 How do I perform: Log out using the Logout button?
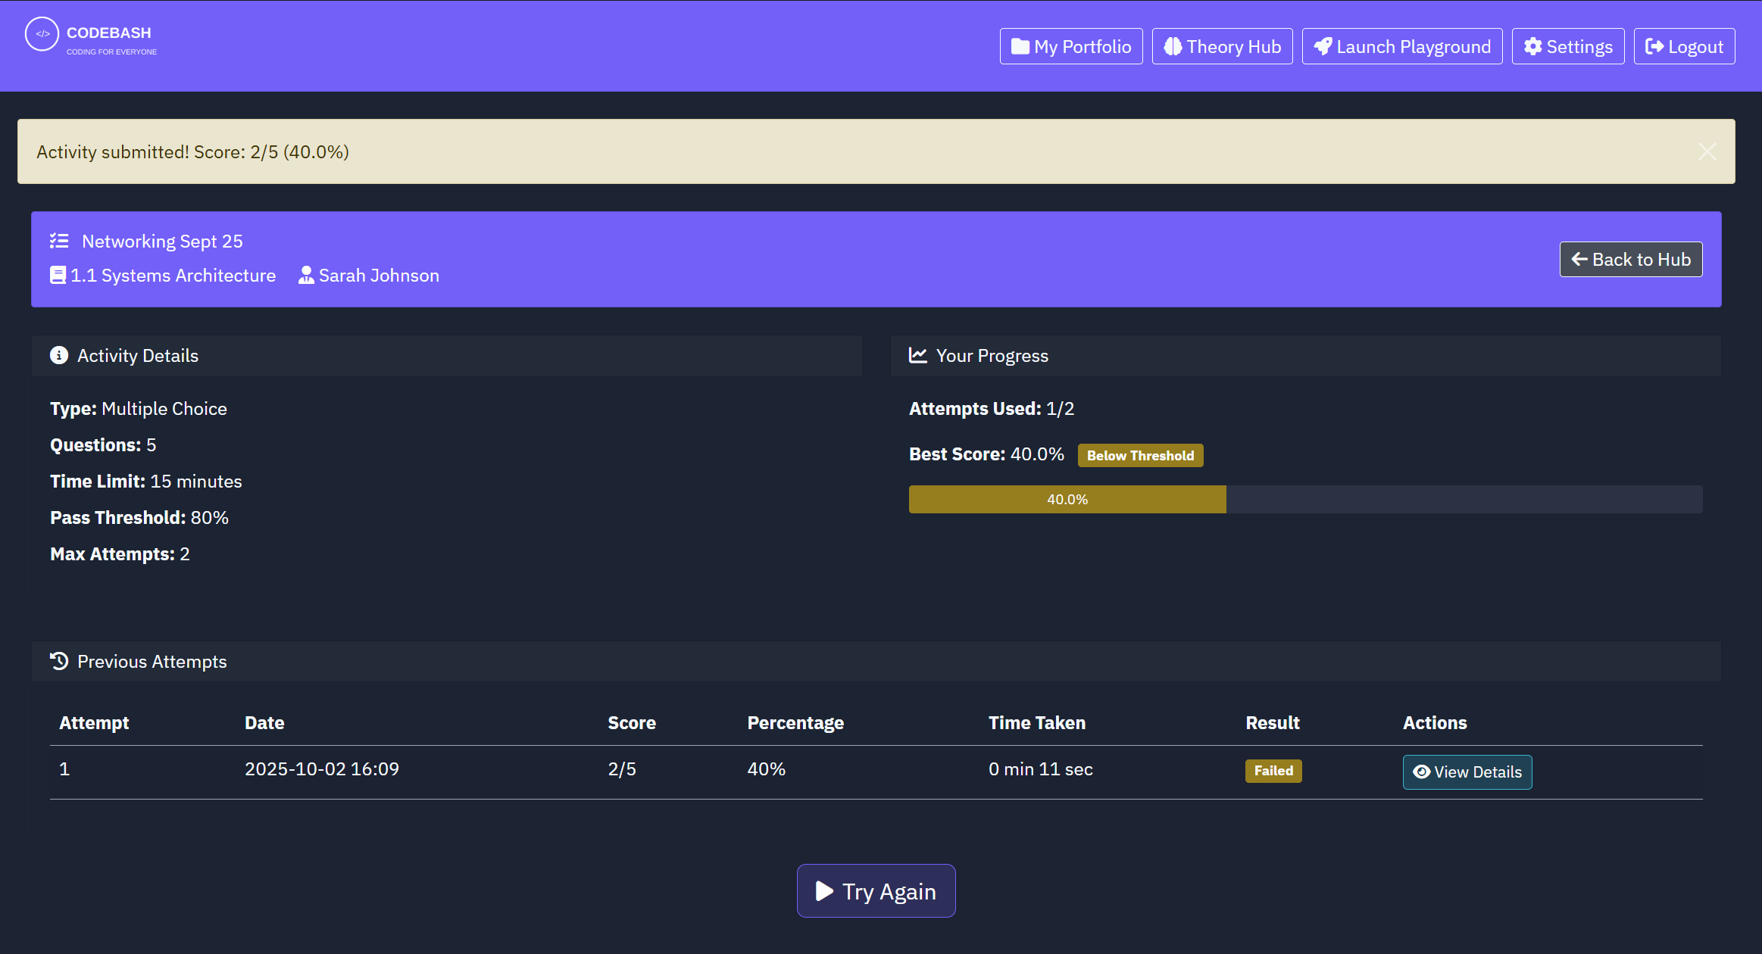(x=1684, y=47)
